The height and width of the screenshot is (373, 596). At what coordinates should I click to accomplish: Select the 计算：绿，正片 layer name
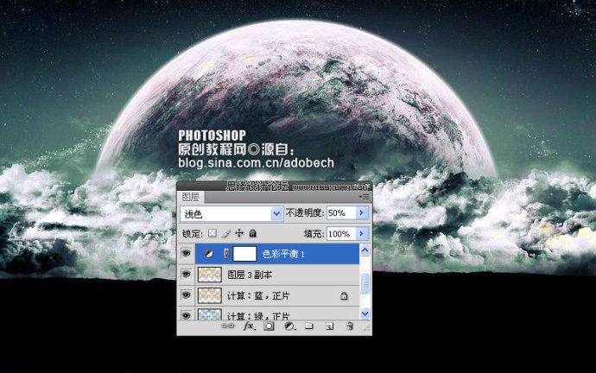click(258, 316)
